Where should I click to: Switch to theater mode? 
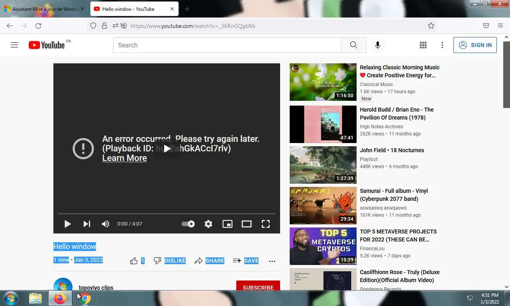[x=247, y=224]
